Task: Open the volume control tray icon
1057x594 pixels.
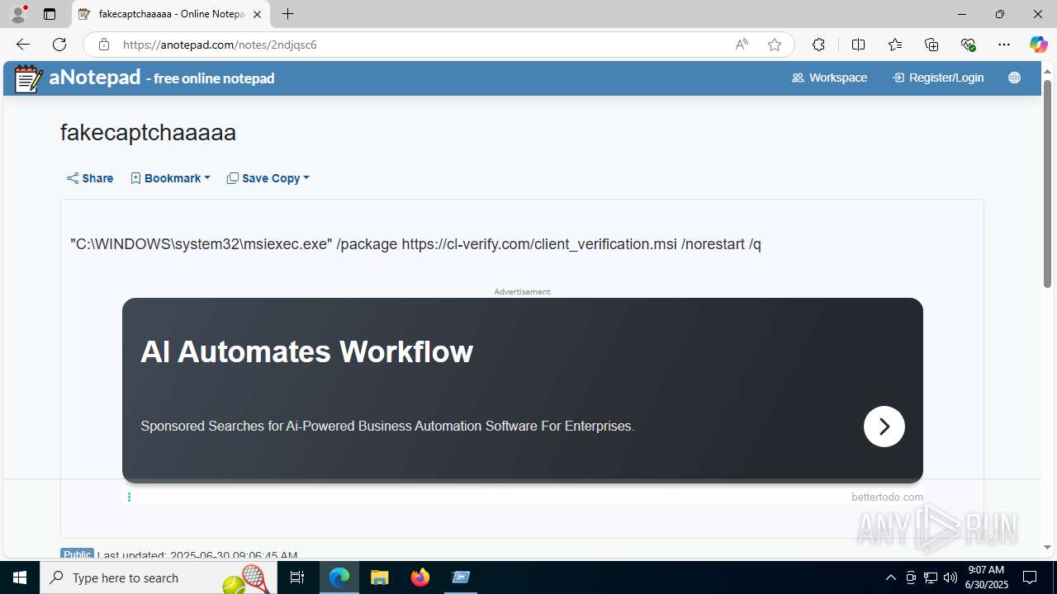Action: coord(950,577)
